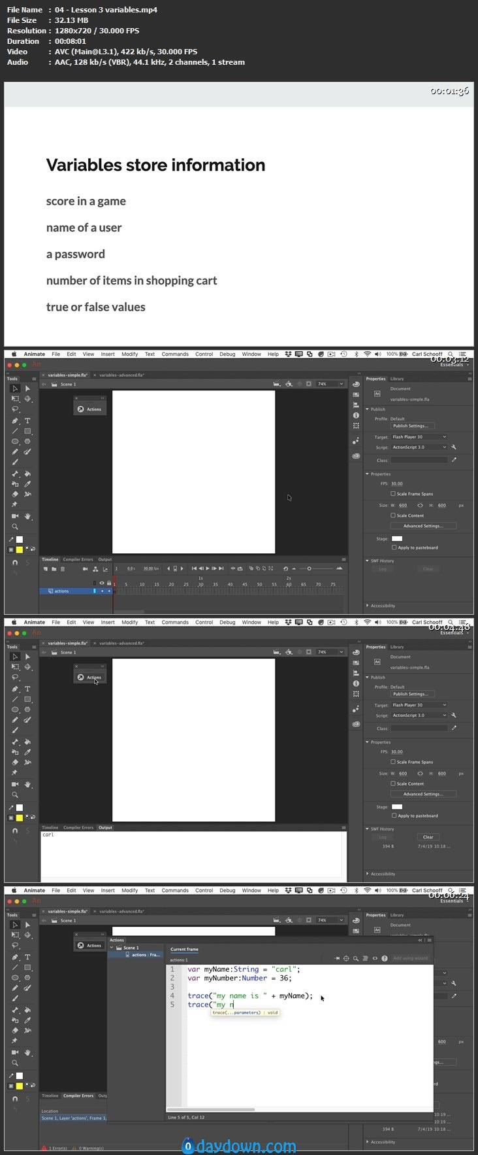Click the Timeline zoom slider handle
Screen dimensions: 478x1155
pos(310,568)
